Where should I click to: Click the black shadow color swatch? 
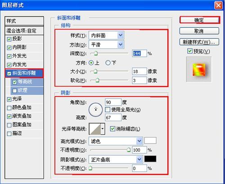point(150,159)
